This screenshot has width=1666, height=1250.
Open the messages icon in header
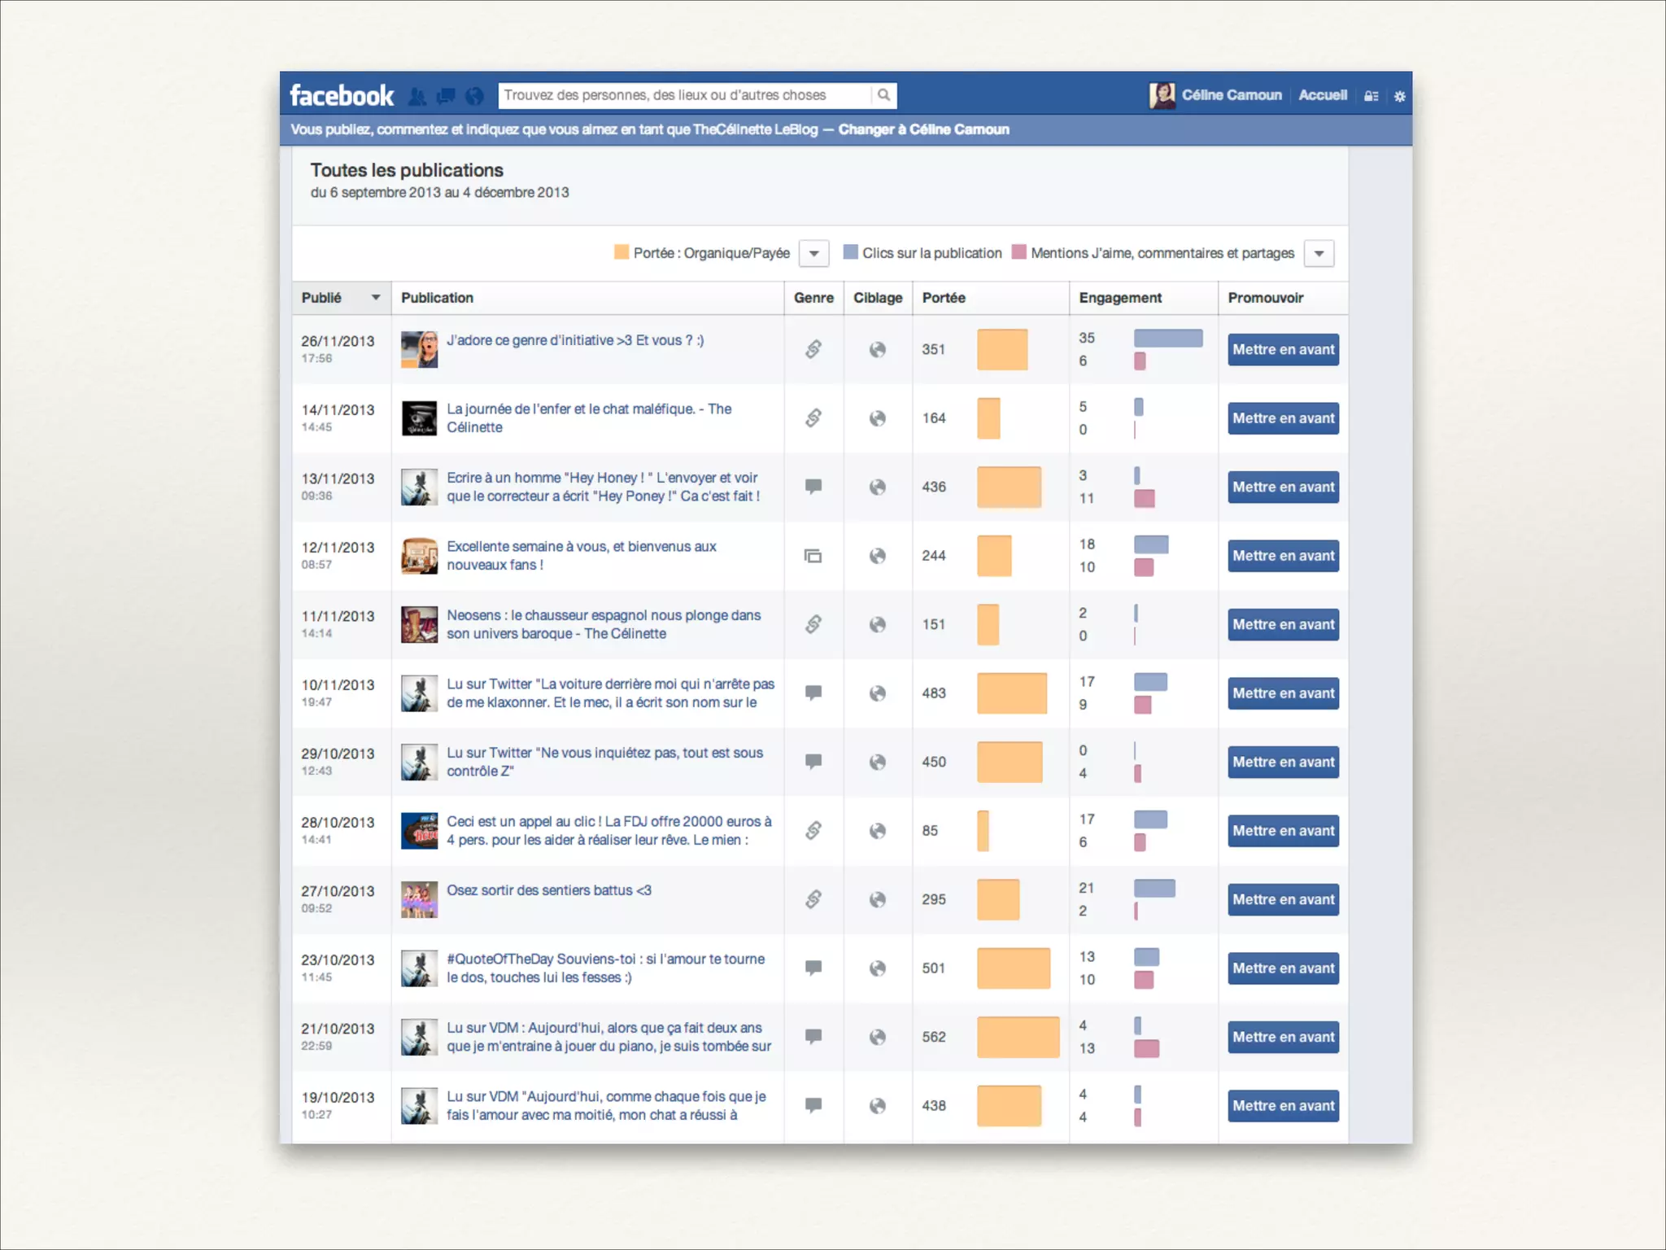tap(446, 97)
